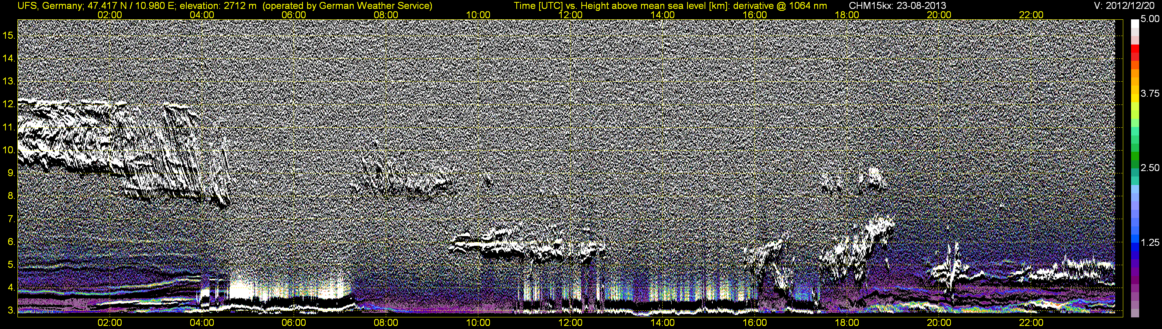Click the '22:00' tick on the lower time axis
This screenshot has width=1162, height=329.
[1031, 323]
